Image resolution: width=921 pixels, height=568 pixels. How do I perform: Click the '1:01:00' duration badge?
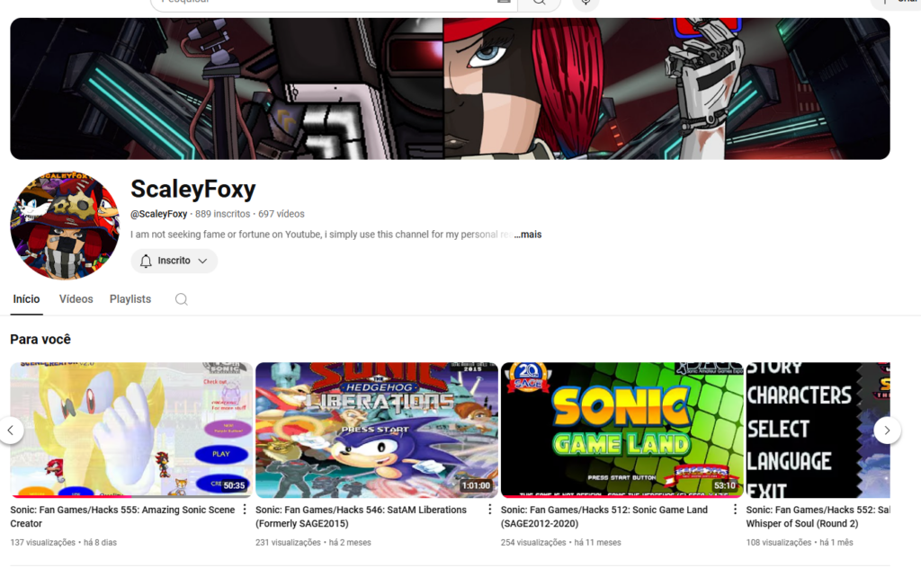pyautogui.click(x=476, y=486)
